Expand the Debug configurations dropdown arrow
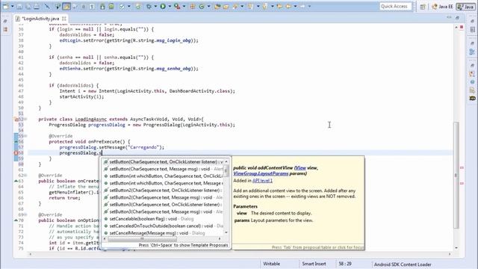 (x=155, y=7)
